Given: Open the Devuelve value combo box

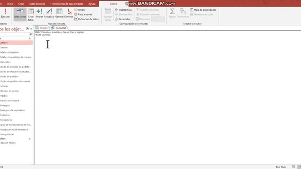Looking at the screenshot, I should pos(158,19).
